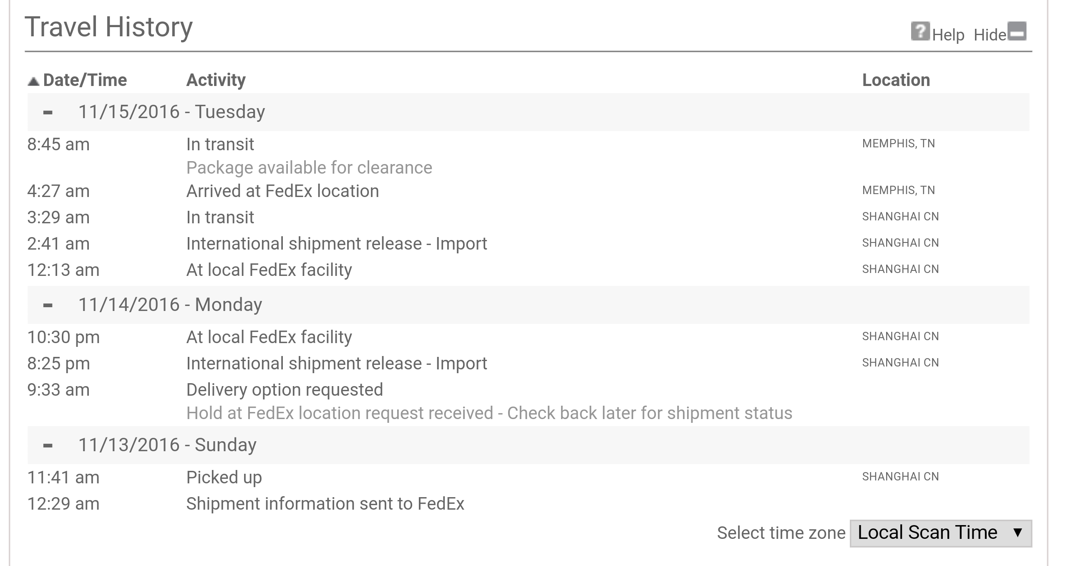This screenshot has height=566, width=1068.
Task: Click the dropdown arrow of time zone selector
Action: pyautogui.click(x=1018, y=533)
